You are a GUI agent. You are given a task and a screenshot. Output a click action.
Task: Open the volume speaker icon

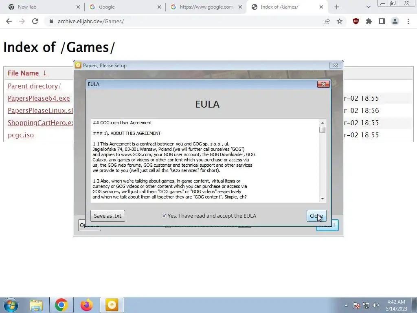[x=376, y=305]
